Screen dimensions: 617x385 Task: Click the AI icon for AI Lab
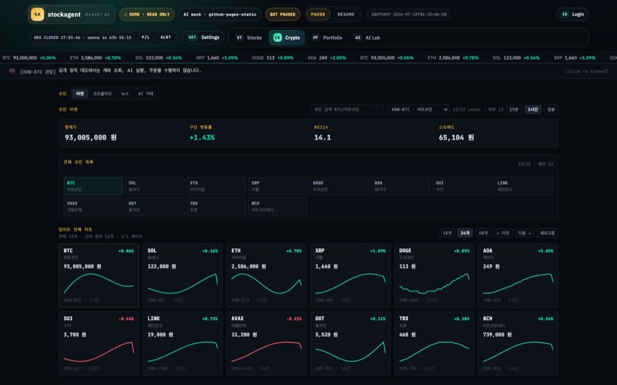[358, 38]
